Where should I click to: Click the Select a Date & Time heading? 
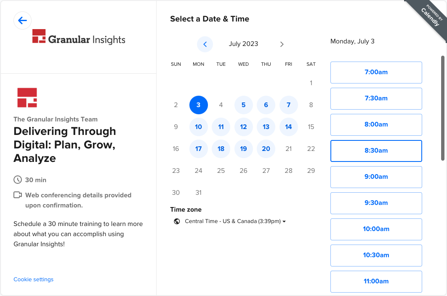click(x=210, y=19)
